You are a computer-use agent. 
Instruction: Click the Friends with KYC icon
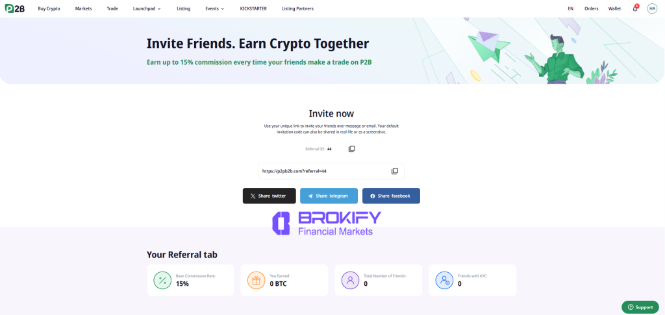pos(444,280)
